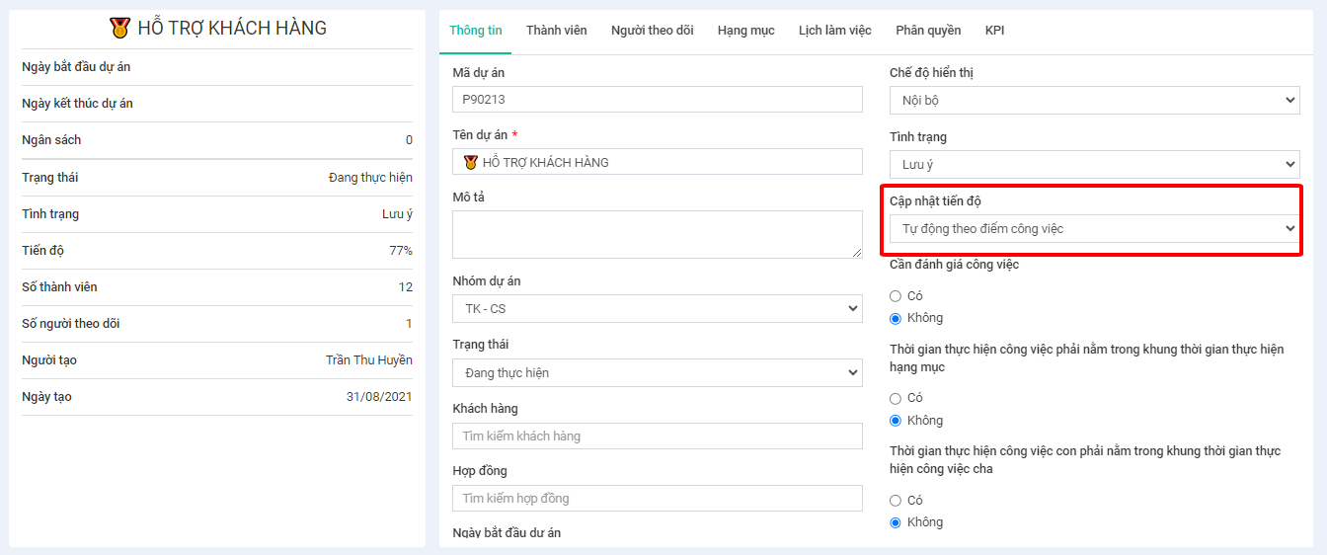1327x555 pixels.
Task: Focus the Tìm kiếm khách hàng search field
Action: [x=657, y=436]
